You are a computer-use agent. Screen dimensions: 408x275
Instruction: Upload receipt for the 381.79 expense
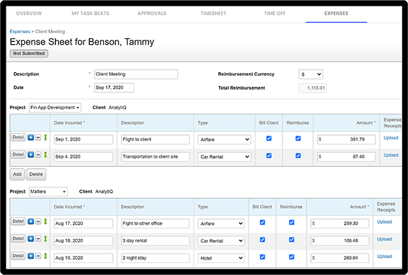[x=391, y=138]
